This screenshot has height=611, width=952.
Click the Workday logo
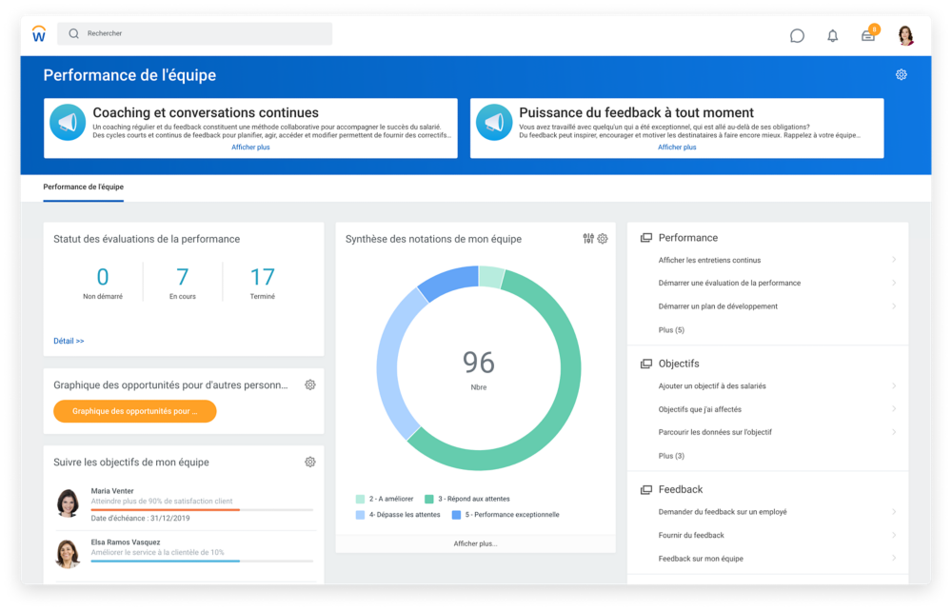click(39, 35)
